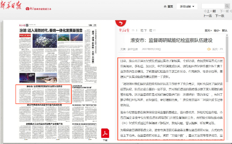Viewport: 232px width, 144px height.
Task: Go to 下一期 next issue
Action: click(x=225, y=11)
